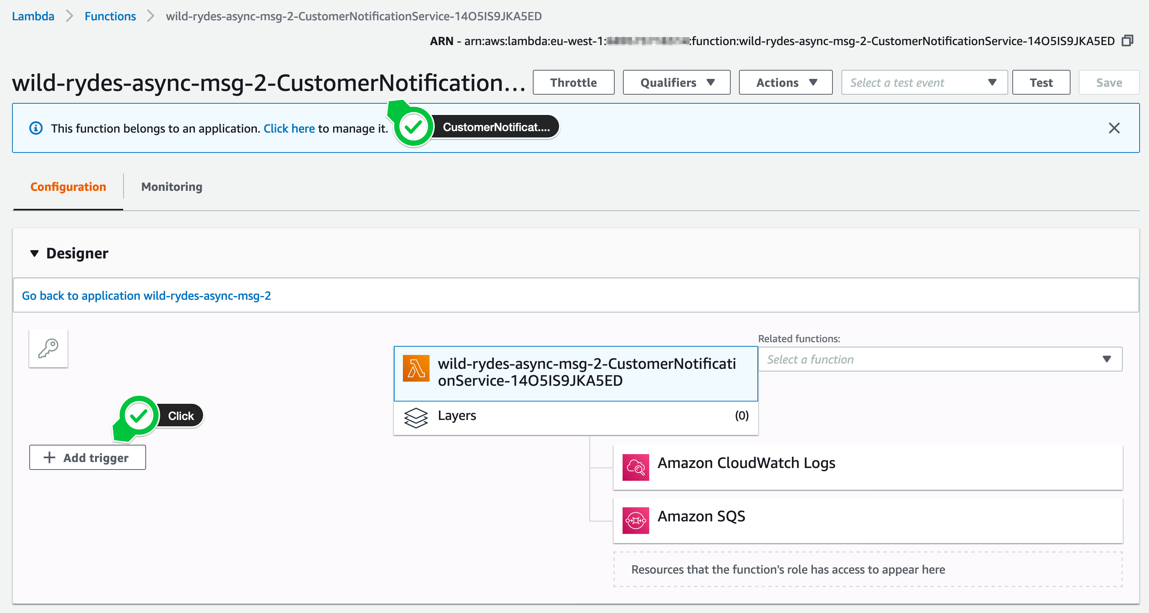The width and height of the screenshot is (1149, 613).
Task: Click the function title heading
Action: tap(269, 83)
